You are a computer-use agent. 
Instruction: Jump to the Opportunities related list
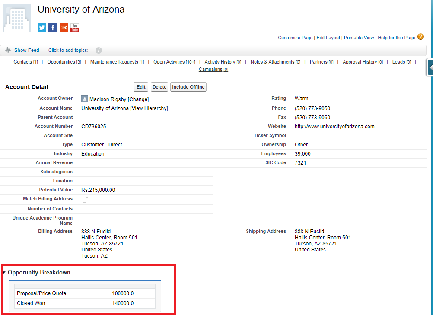(x=64, y=62)
